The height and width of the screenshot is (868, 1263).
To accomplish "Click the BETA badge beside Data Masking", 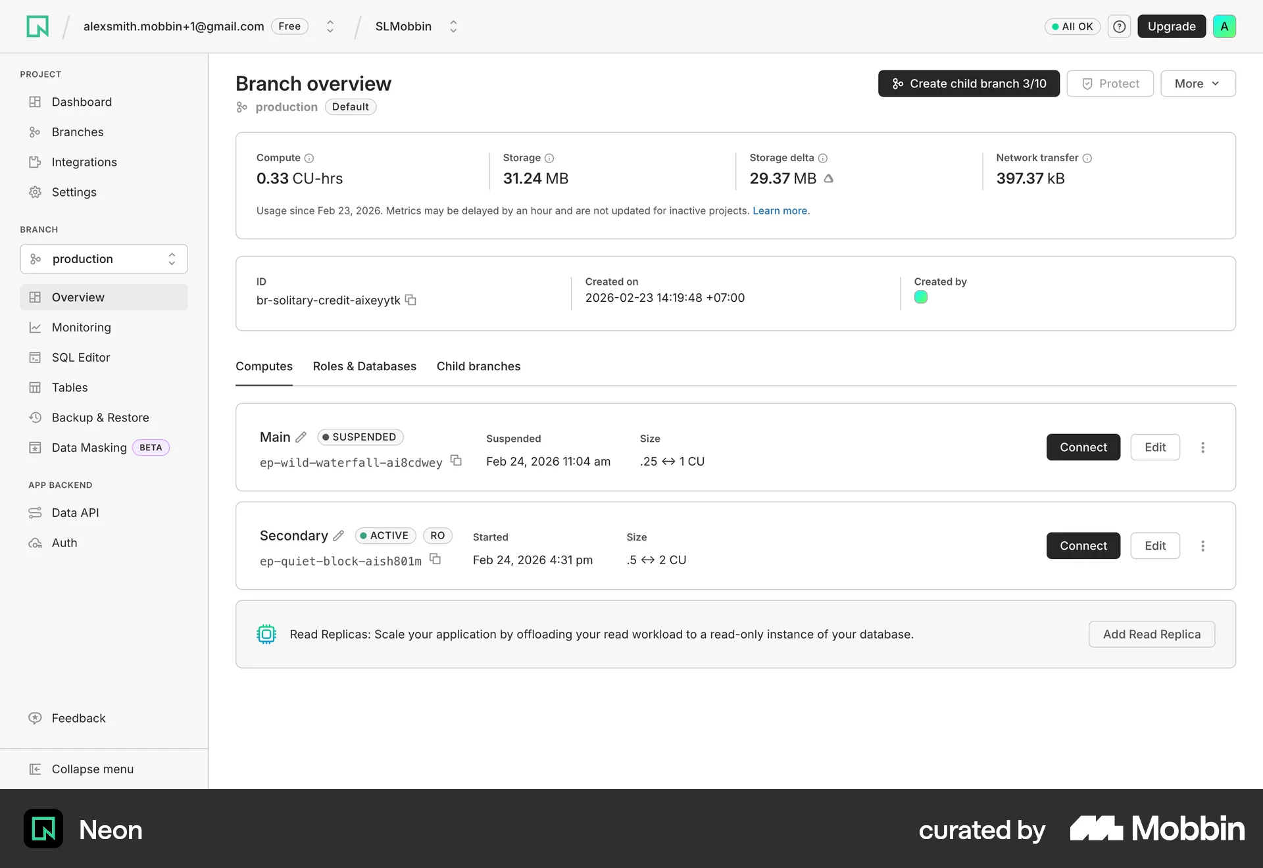I will (151, 448).
